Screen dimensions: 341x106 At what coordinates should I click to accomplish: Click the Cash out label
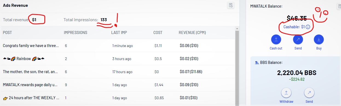[x=276, y=48]
